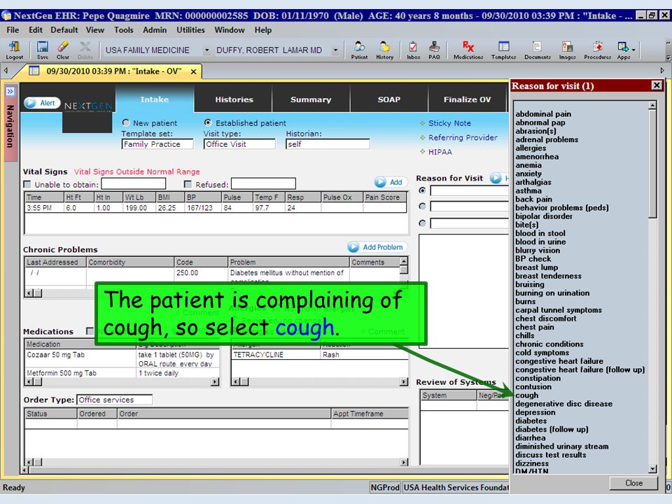Click the Reason for visit list down arrow
The height and width of the screenshot is (504, 672).
652,468
